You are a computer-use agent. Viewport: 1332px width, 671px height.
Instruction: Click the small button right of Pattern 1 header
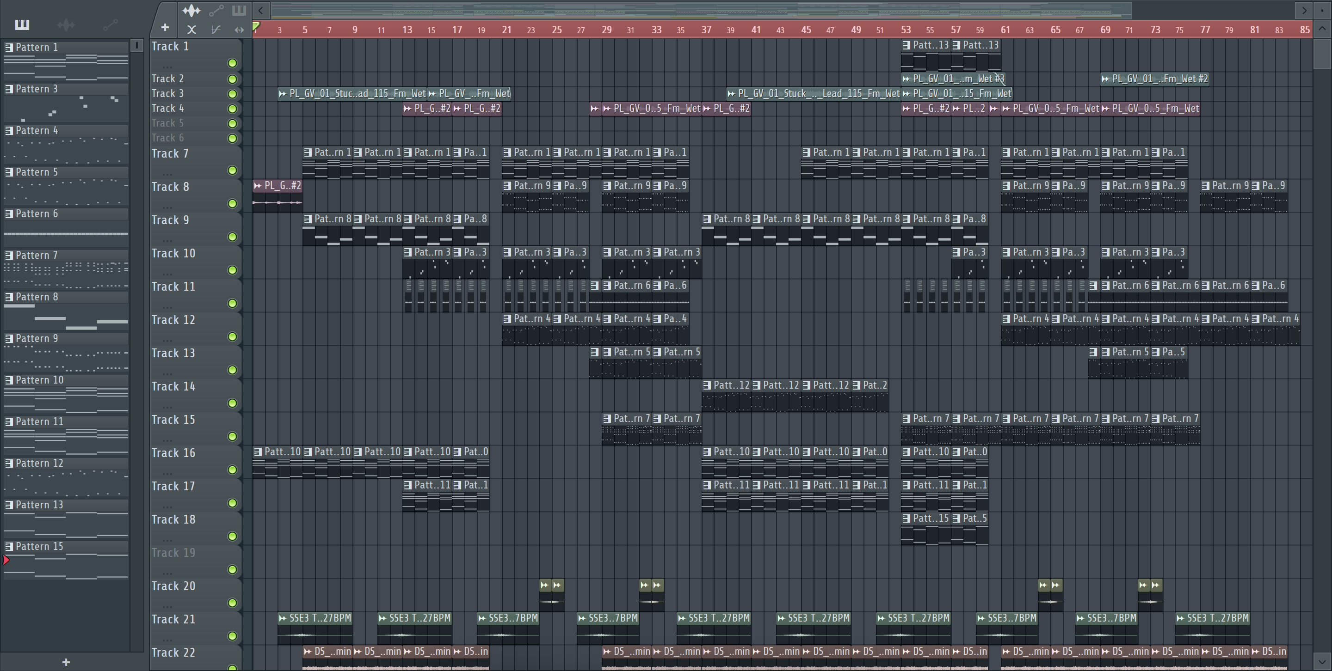pyautogui.click(x=136, y=45)
